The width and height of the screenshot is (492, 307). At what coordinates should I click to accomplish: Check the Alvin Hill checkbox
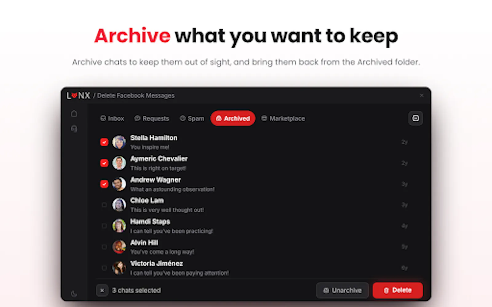pos(104,247)
